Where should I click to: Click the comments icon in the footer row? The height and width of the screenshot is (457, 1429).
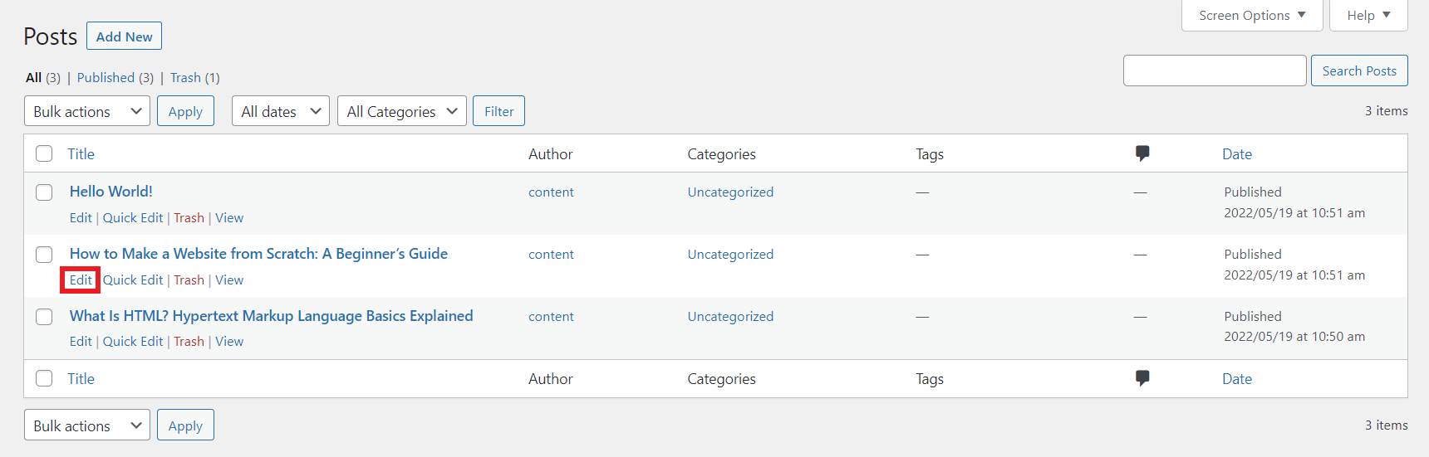click(x=1142, y=378)
